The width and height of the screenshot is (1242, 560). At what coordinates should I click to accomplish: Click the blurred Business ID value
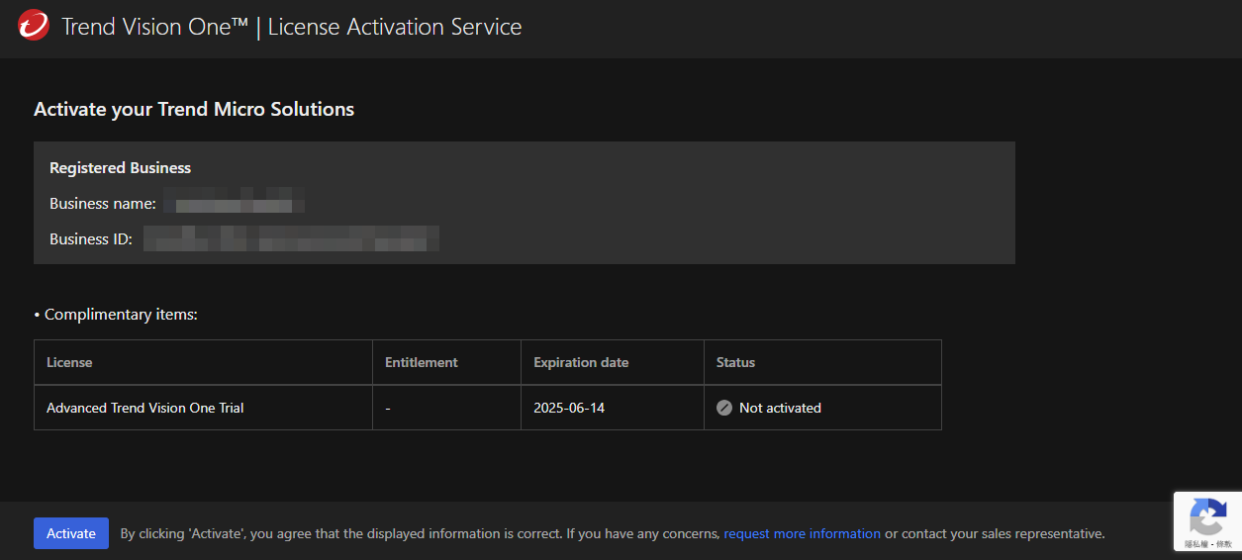click(291, 238)
